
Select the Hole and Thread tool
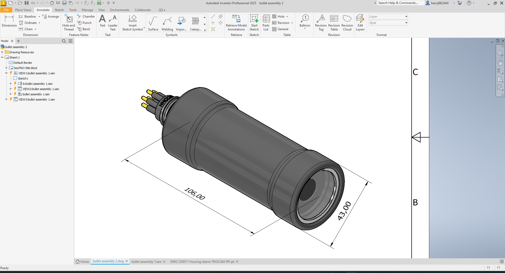click(69, 23)
